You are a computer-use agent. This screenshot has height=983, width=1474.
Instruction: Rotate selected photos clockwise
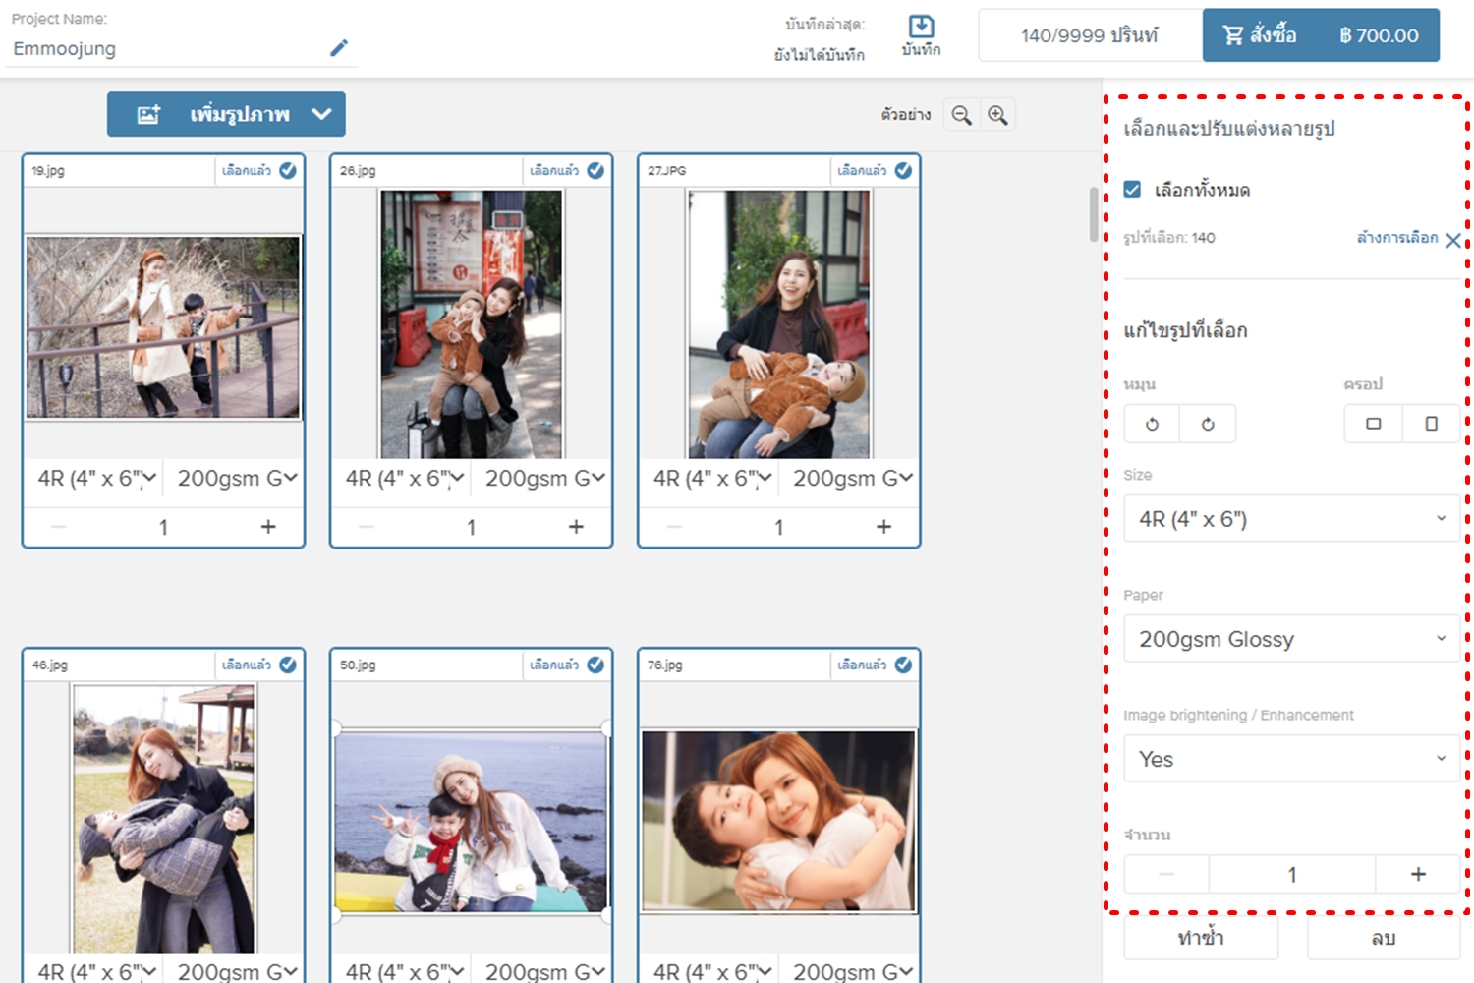(x=1208, y=424)
